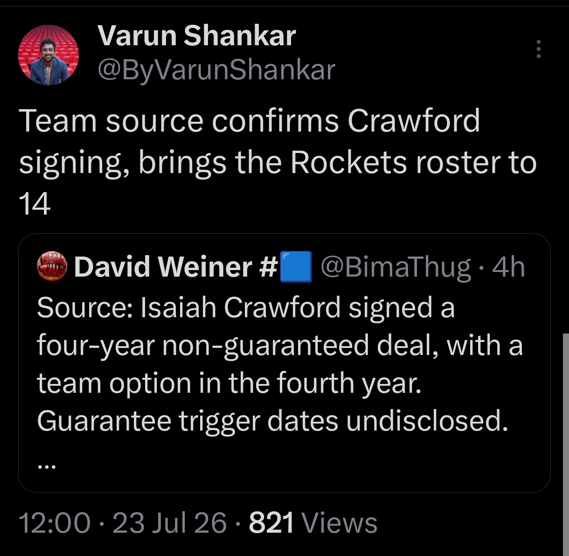The width and height of the screenshot is (569, 556).
Task: Click the Varun Shankar display name
Action: pos(196,36)
